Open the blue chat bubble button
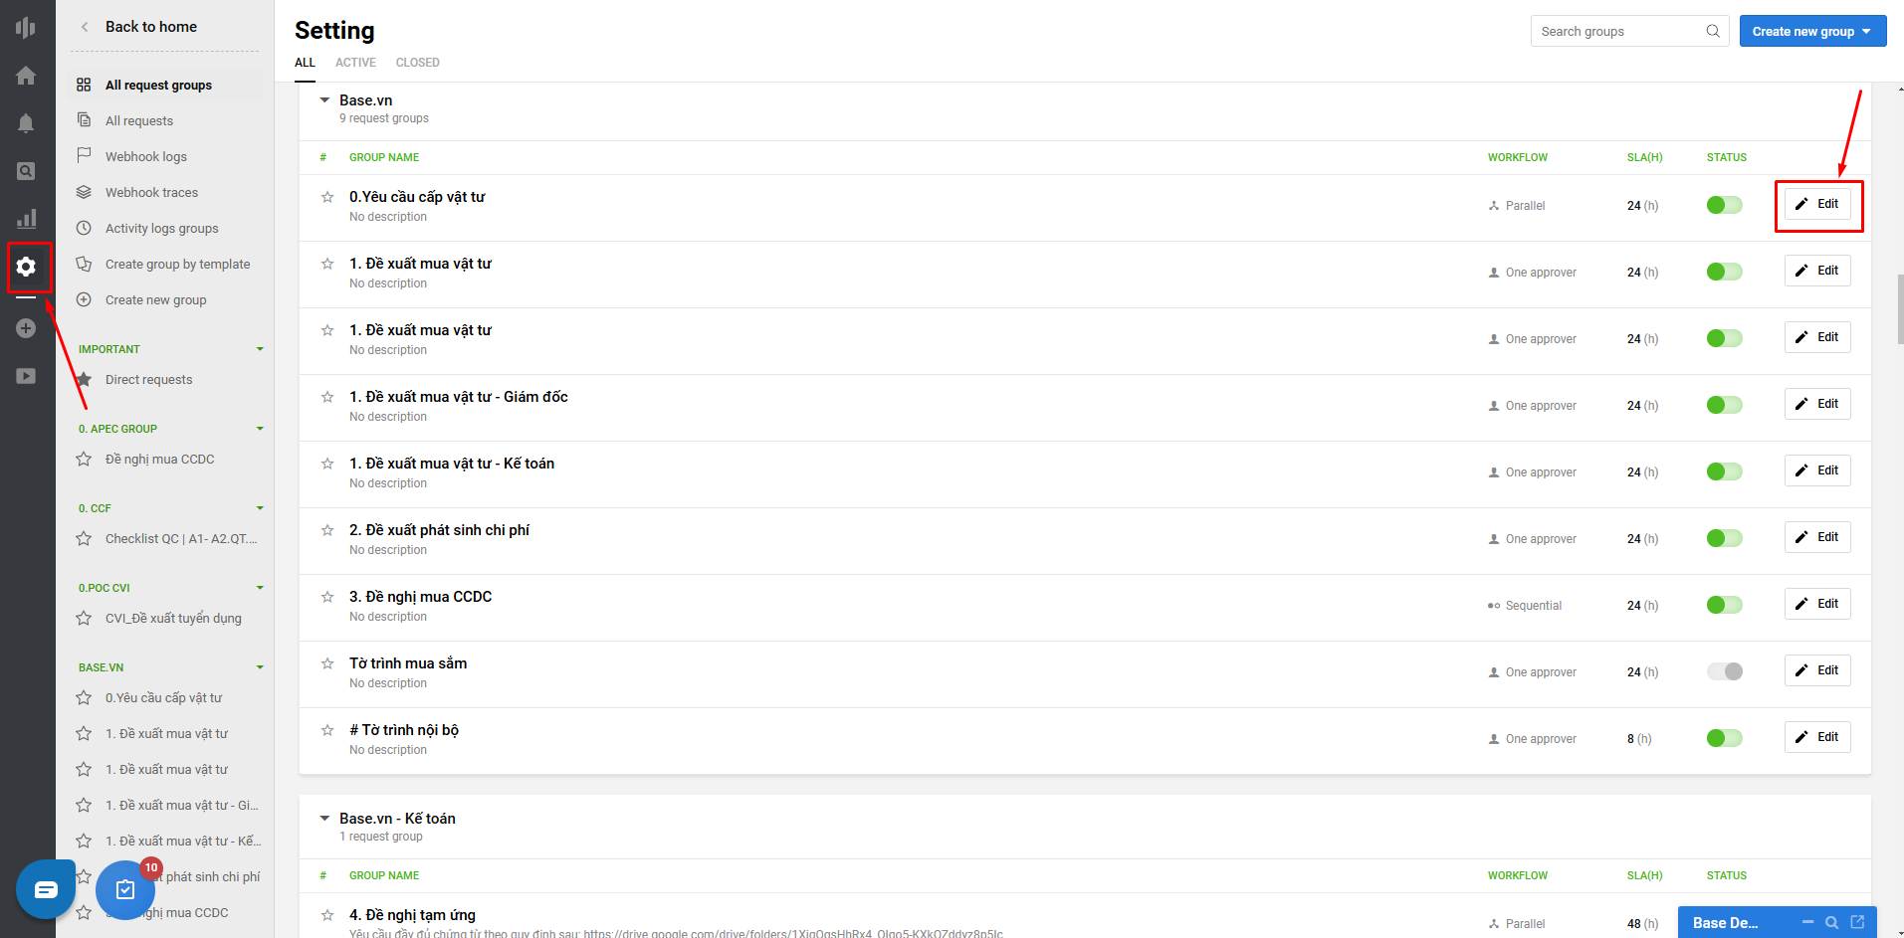The height and width of the screenshot is (938, 1904). (x=46, y=889)
